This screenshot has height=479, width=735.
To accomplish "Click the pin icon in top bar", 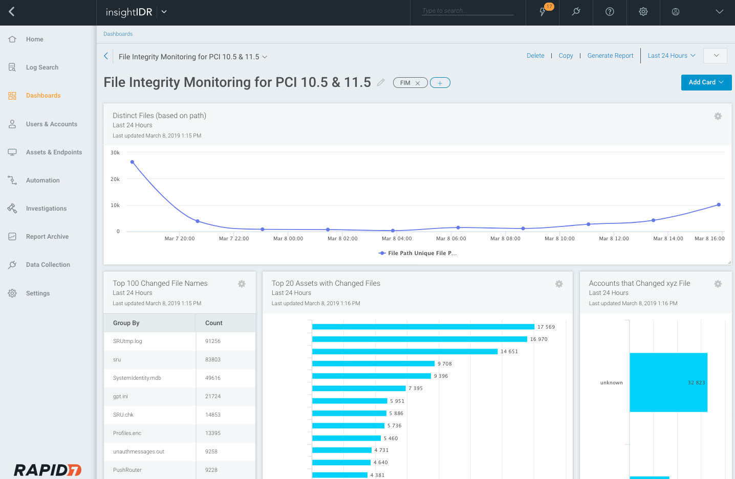I will (x=576, y=12).
